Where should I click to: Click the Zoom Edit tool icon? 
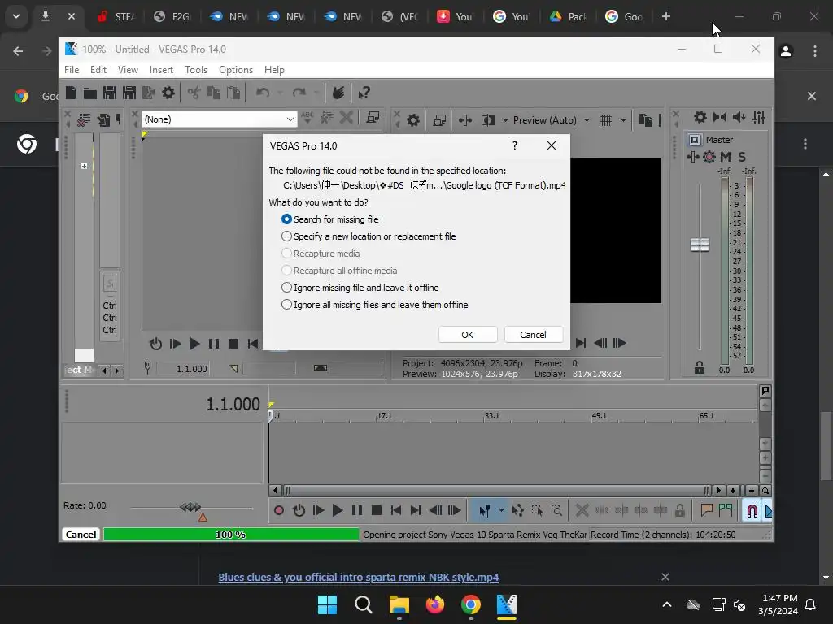pos(556,510)
